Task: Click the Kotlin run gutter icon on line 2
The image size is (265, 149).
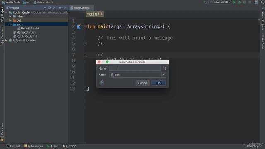Action: coord(79,26)
